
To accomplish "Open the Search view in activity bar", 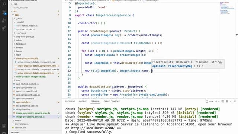I will pos(4,4).
